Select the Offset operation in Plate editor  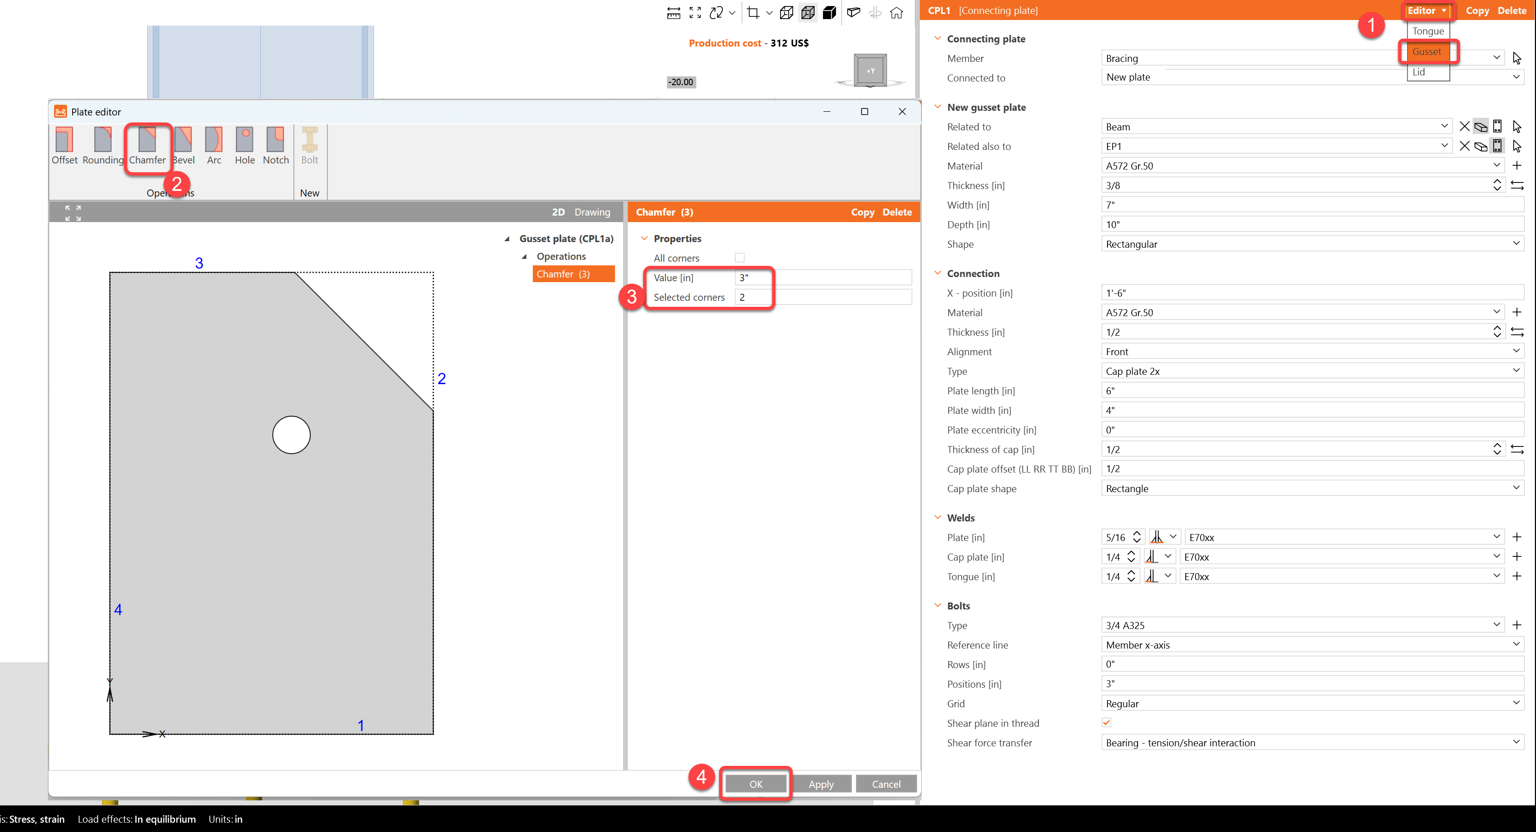pyautogui.click(x=64, y=146)
